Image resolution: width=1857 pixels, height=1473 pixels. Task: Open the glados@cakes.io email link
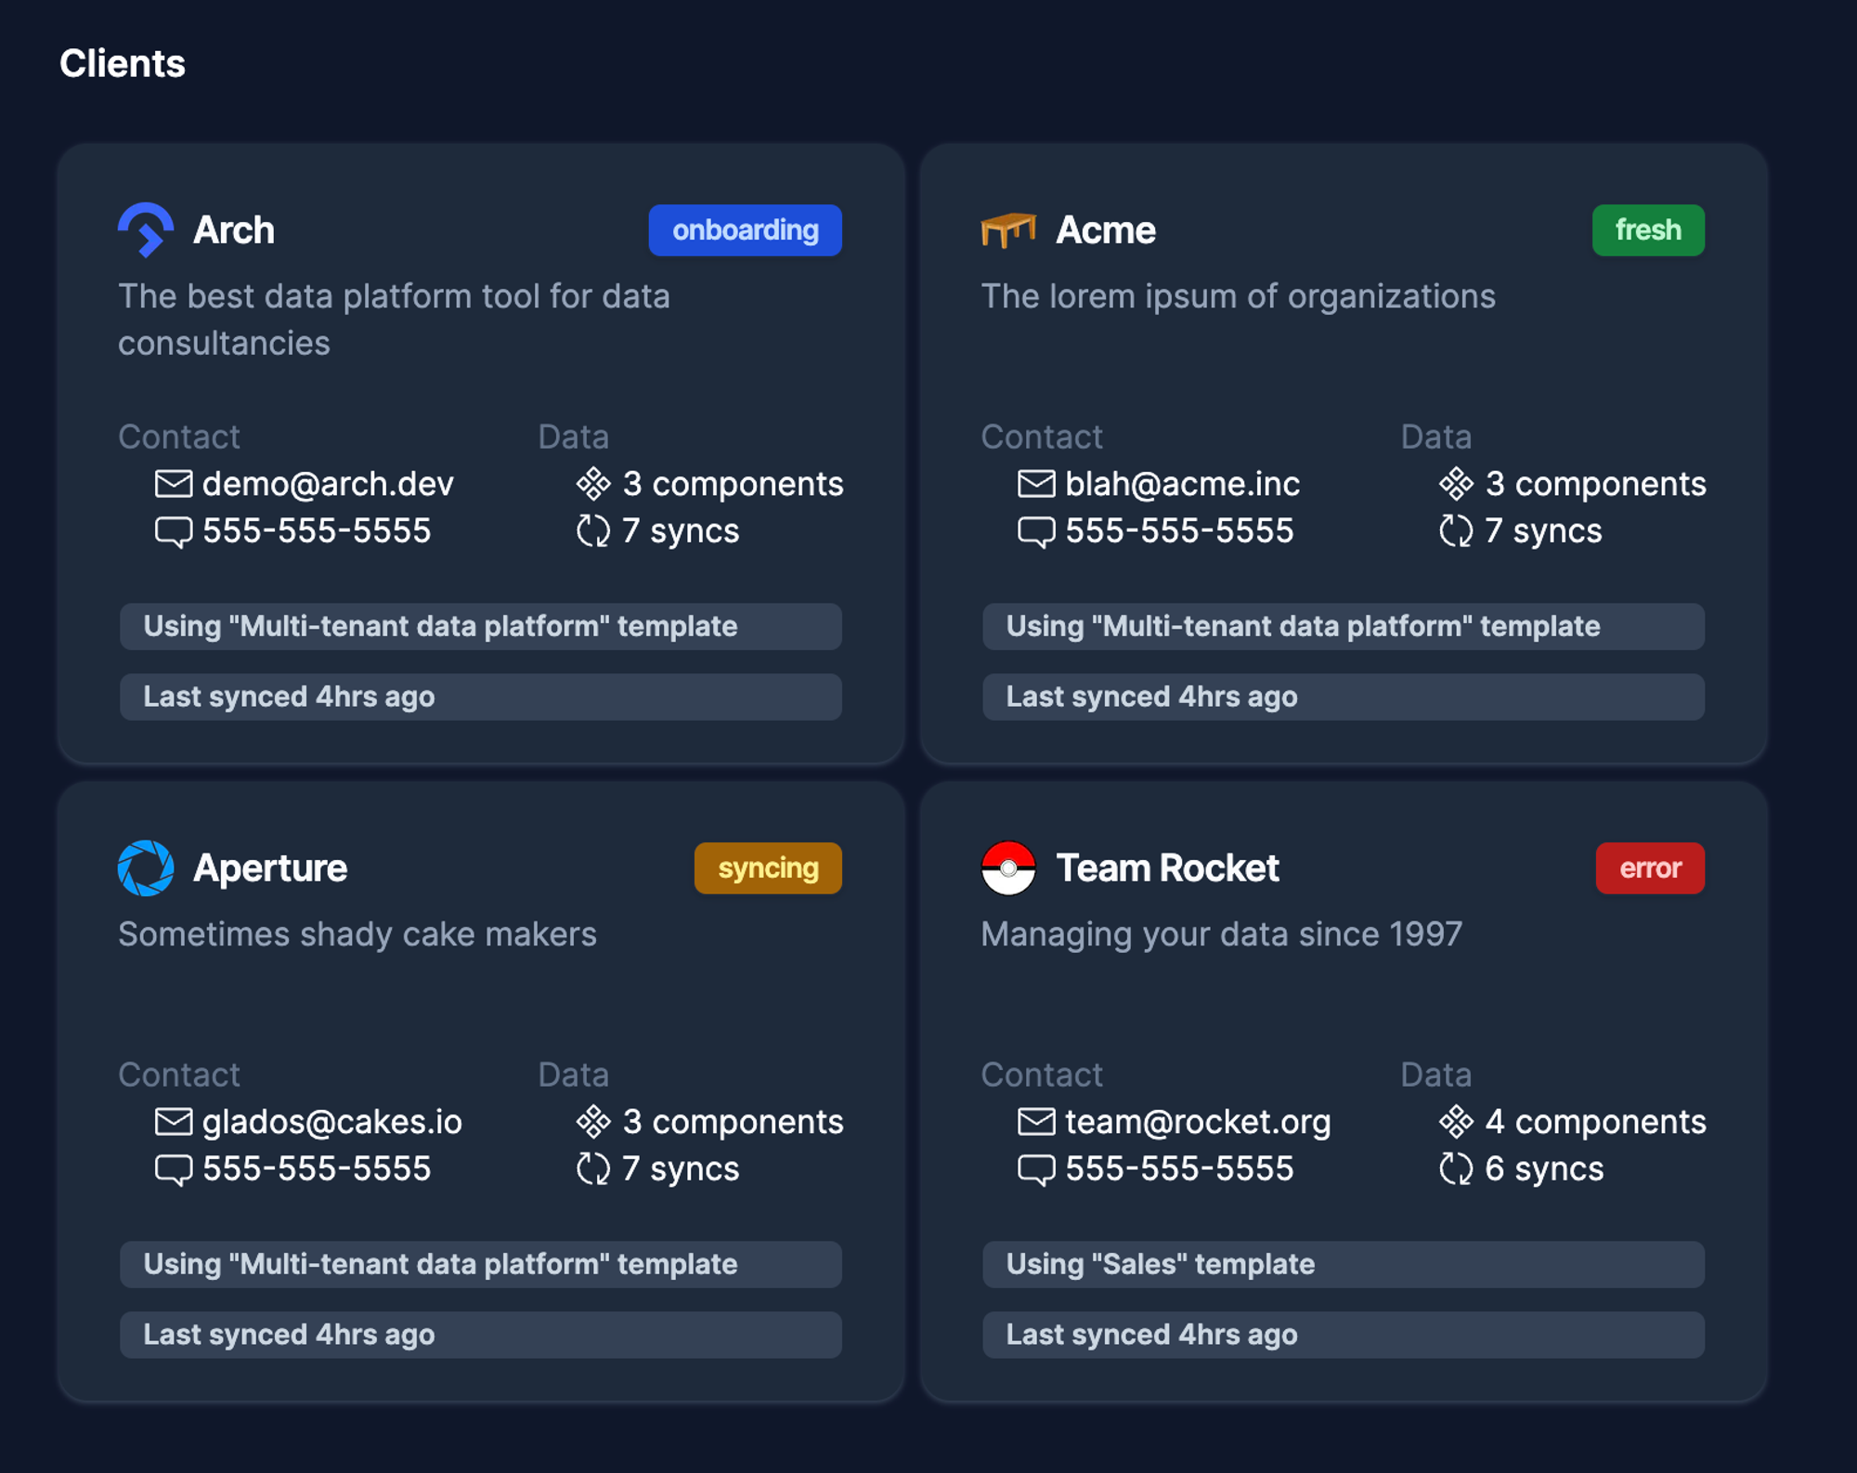[332, 1122]
